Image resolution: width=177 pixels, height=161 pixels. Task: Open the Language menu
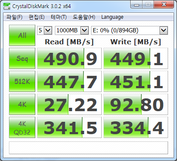(112, 17)
